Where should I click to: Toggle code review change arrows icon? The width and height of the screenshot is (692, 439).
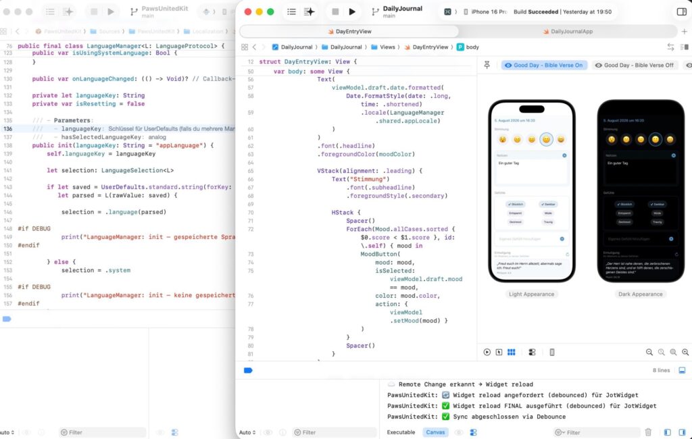point(670,47)
